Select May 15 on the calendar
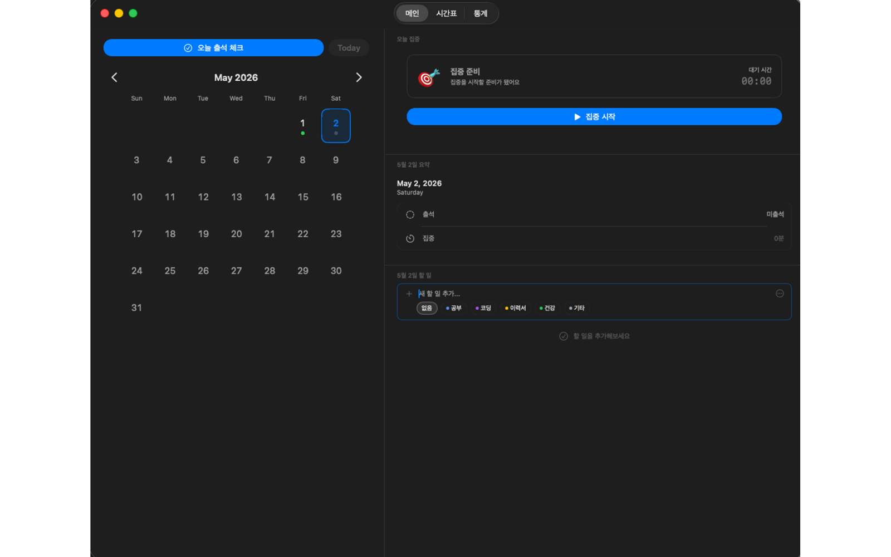 click(x=303, y=197)
